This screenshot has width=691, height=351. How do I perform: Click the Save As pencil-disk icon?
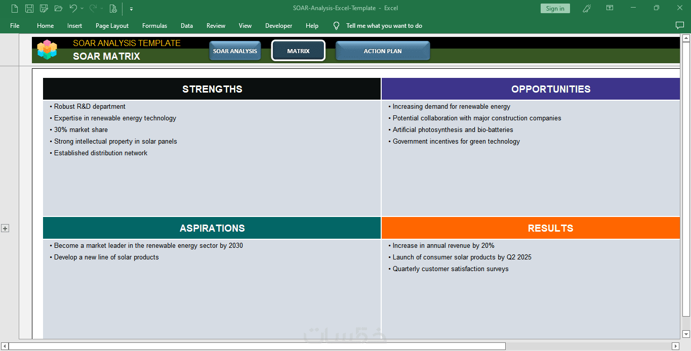pos(44,8)
